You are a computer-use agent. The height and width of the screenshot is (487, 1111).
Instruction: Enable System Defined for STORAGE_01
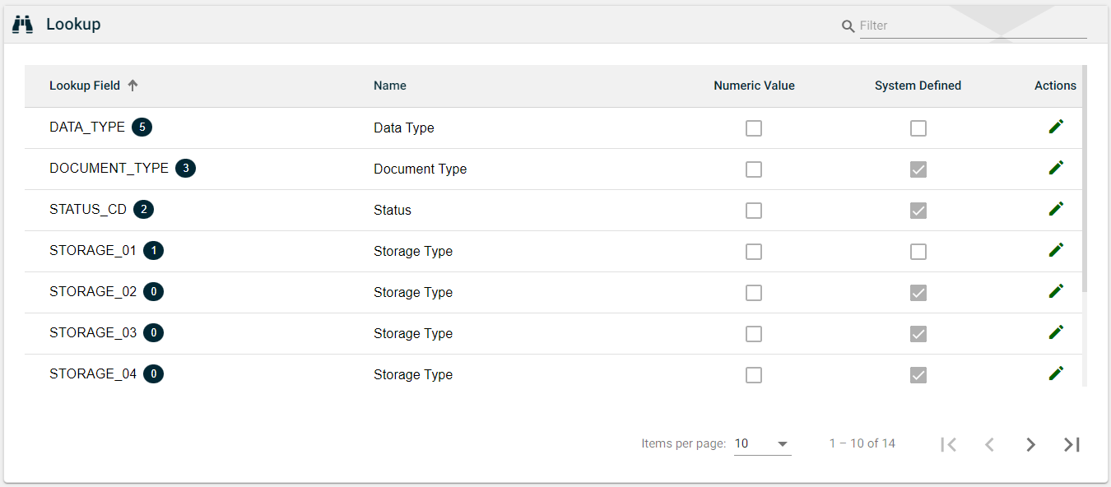[918, 252]
